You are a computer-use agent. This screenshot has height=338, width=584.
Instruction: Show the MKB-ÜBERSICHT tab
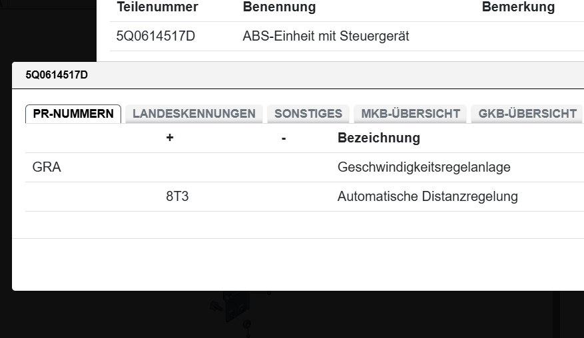(410, 114)
